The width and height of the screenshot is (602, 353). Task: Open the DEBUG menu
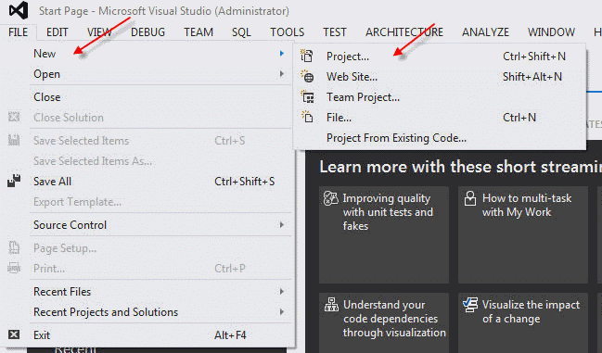tap(147, 32)
